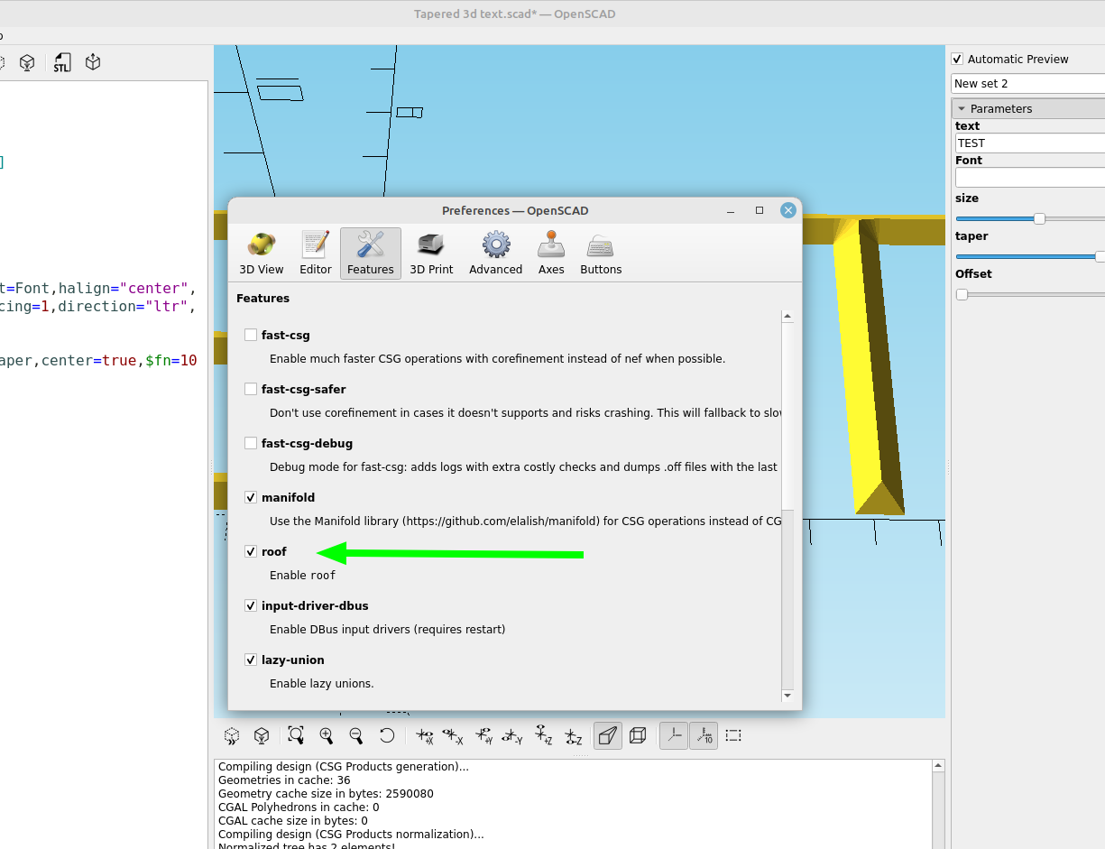Screen dimensions: 1105x849
Task: Select the view-along-negative-Z-axis icon
Action: pyautogui.click(x=574, y=735)
